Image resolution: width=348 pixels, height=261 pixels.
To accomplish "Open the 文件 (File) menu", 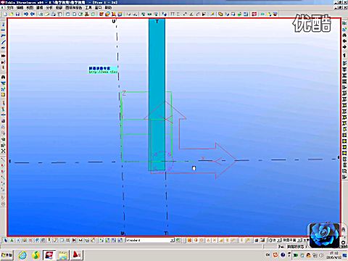I will [10, 8].
